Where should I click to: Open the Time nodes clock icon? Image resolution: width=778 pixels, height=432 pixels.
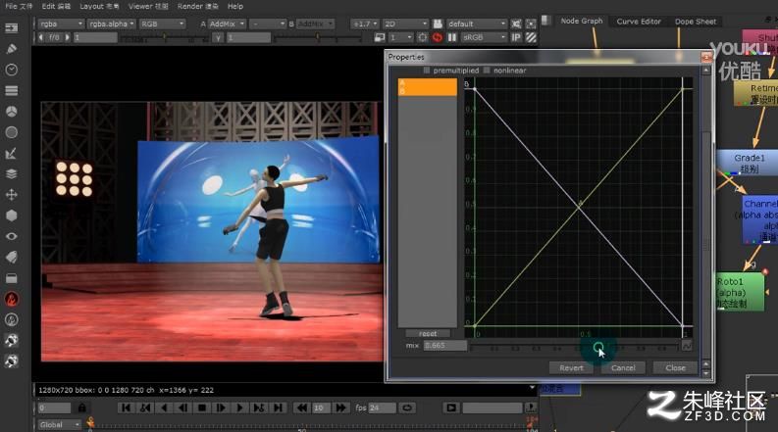point(12,70)
